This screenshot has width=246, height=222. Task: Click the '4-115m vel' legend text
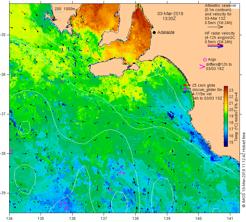point(202,94)
